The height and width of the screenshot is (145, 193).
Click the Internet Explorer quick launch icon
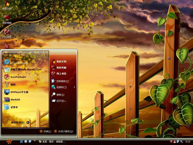[x=21, y=141]
